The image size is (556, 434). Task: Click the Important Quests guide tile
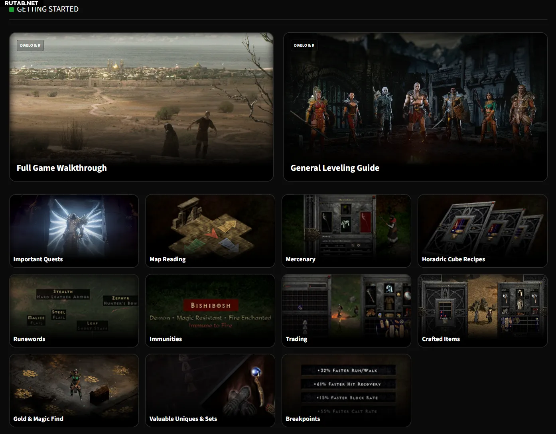74,230
